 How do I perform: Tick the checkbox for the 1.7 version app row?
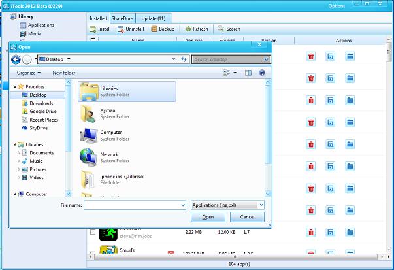(93, 232)
